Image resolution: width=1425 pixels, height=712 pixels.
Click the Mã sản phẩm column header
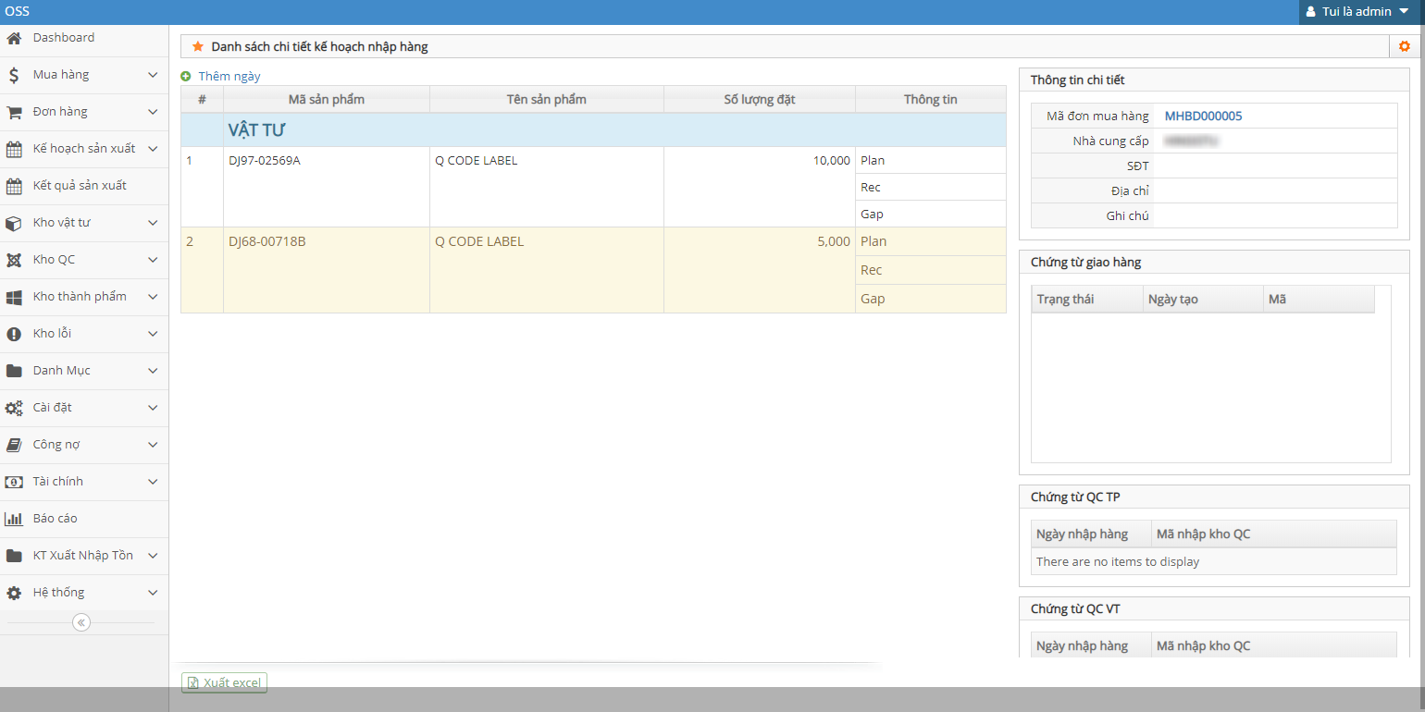327,100
